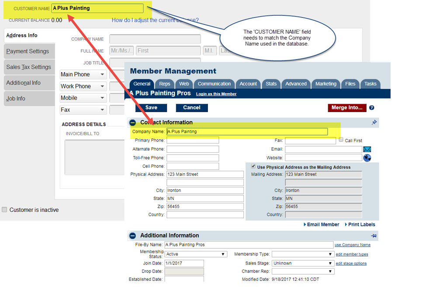Screen dimensions: 429x294
Task: Collapse the Contact Information section
Action: pos(132,122)
